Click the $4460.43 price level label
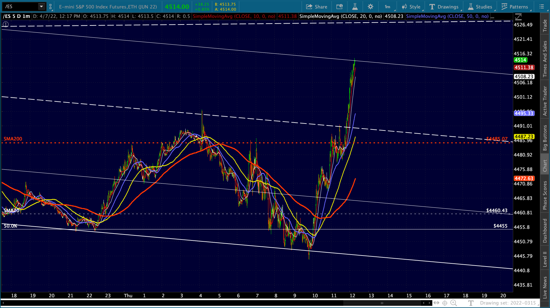550x308 pixels. (x=497, y=211)
